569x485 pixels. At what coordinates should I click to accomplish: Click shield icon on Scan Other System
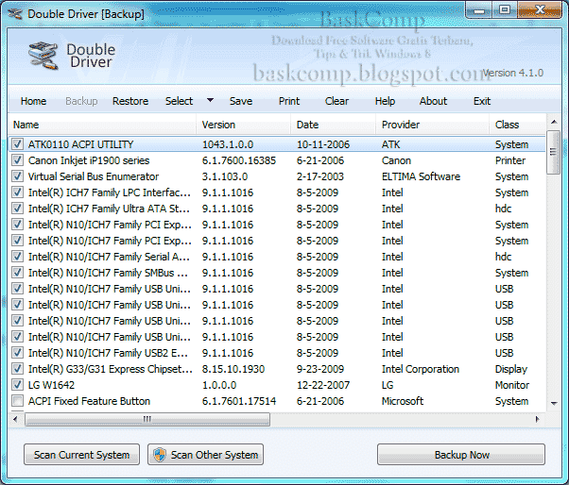click(x=160, y=455)
